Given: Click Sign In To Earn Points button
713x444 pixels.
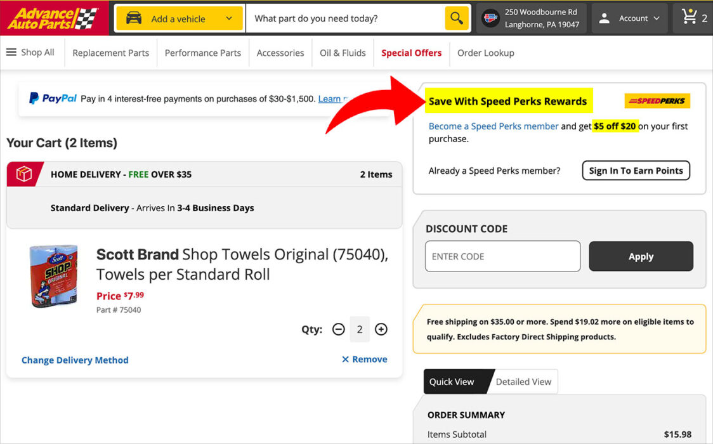Looking at the screenshot, I should 636,171.
